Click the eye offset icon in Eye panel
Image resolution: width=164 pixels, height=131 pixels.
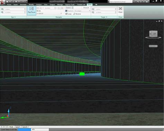pyautogui.click(x=2, y=12)
